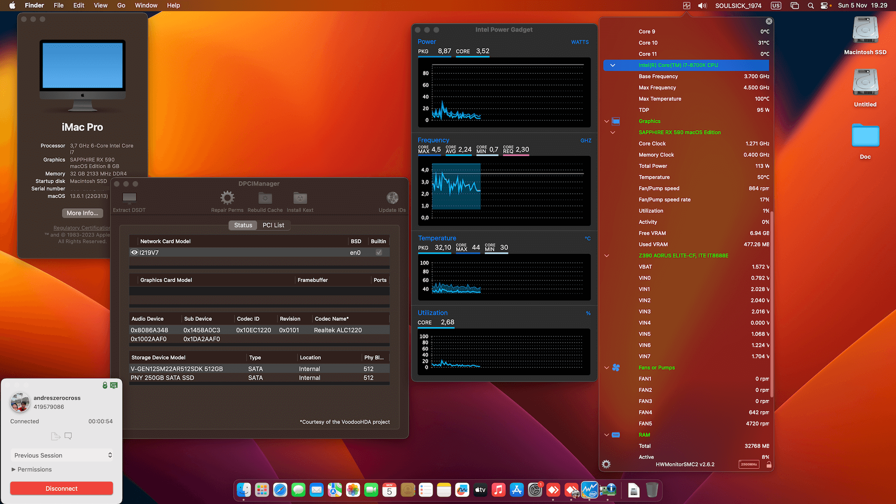The width and height of the screenshot is (896, 504).
Task: Open HWMonitorSMC2 settings gear
Action: [x=606, y=464]
